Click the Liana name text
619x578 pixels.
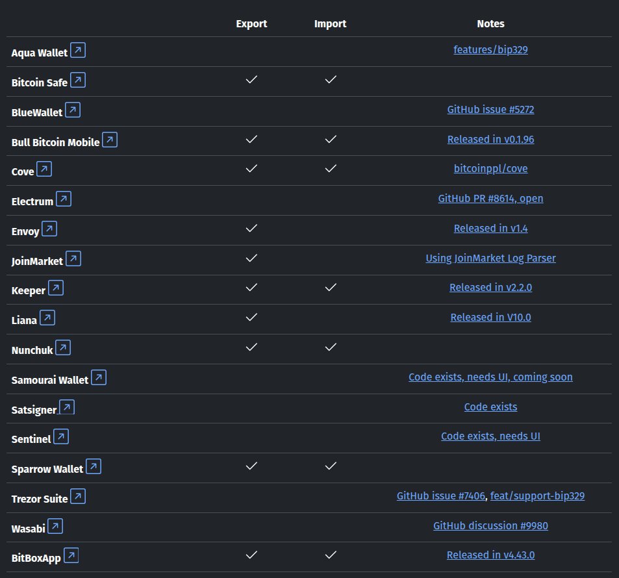(24, 321)
